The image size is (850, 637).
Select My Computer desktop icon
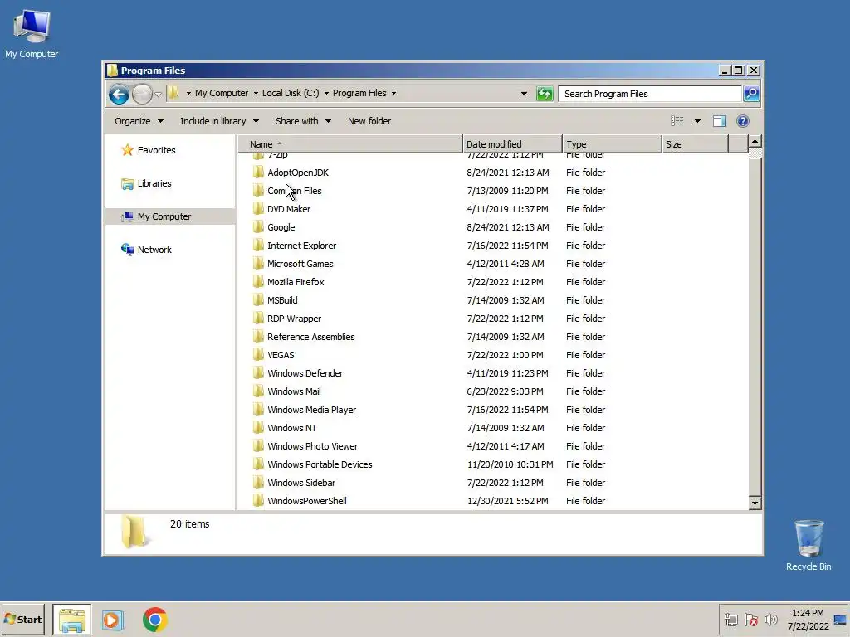click(x=32, y=34)
